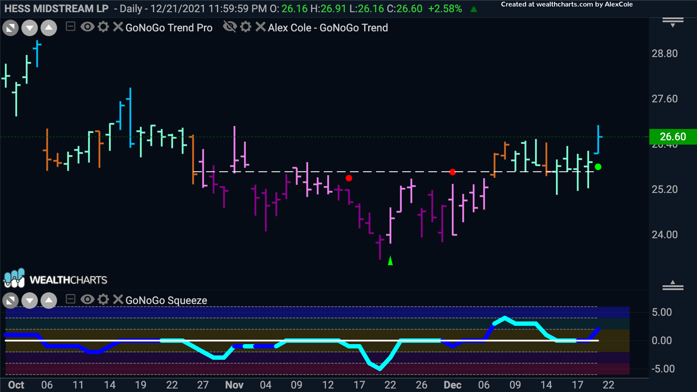The height and width of the screenshot is (392, 697).
Task: Move the Squeeze pane up
Action: click(49, 301)
